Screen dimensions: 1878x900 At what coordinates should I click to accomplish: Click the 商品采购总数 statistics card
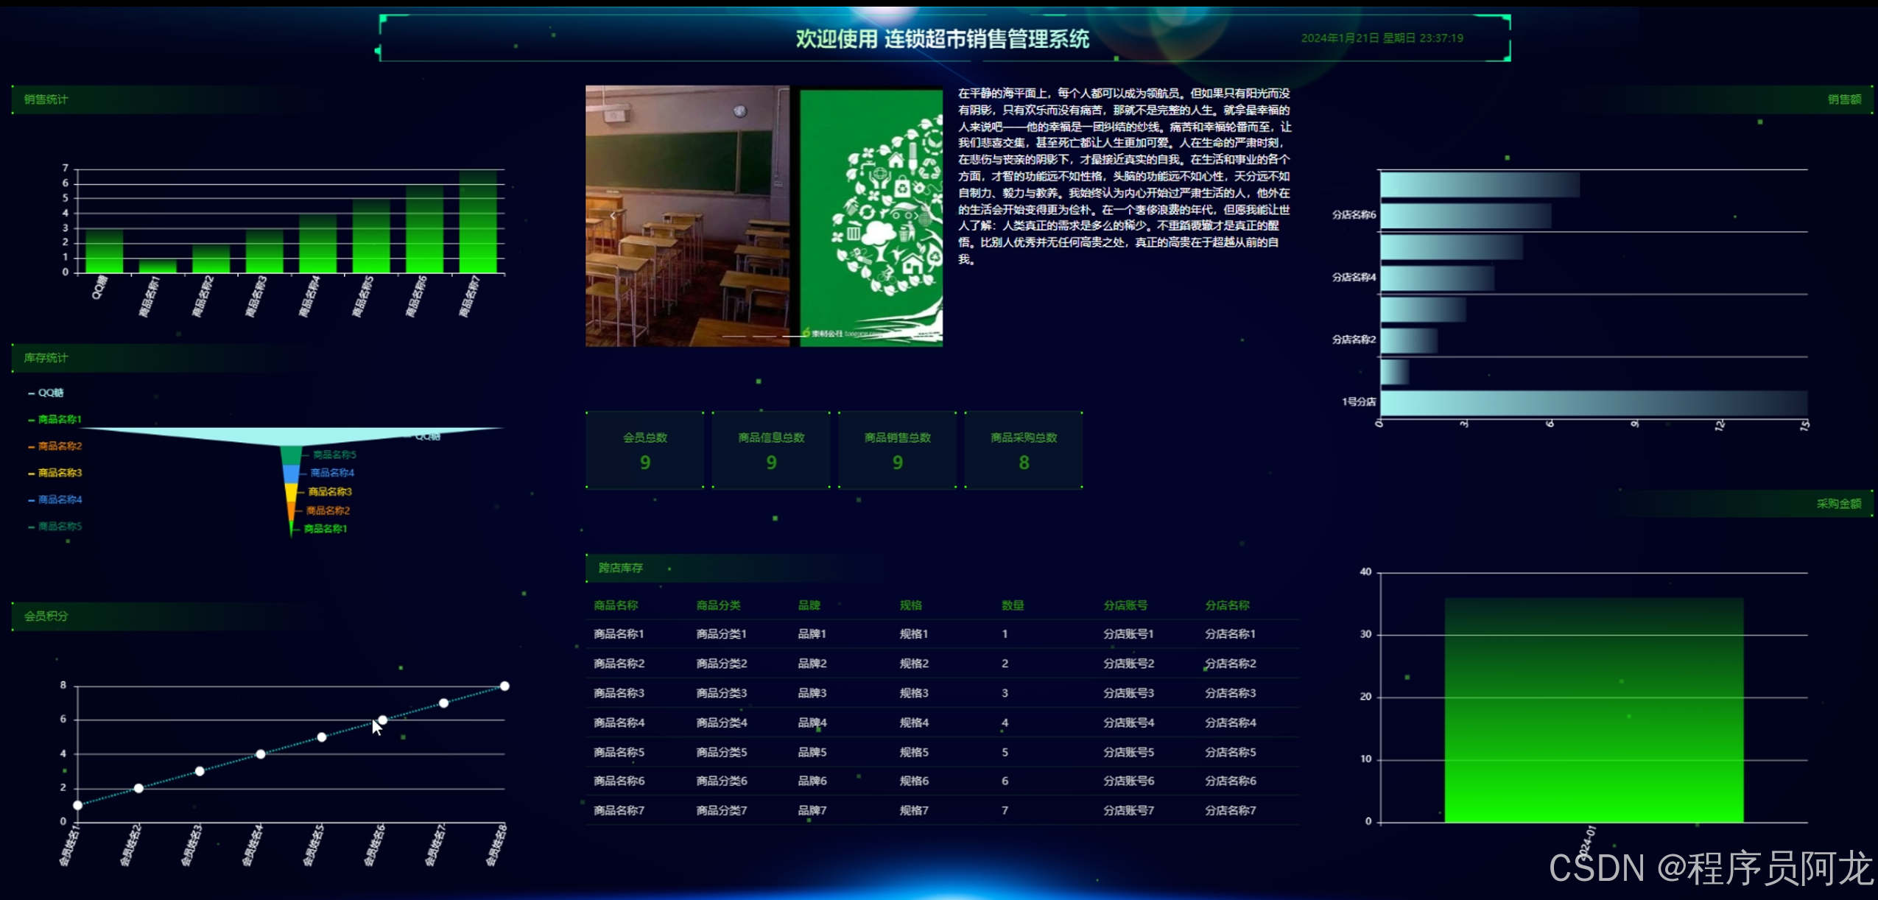1023,450
